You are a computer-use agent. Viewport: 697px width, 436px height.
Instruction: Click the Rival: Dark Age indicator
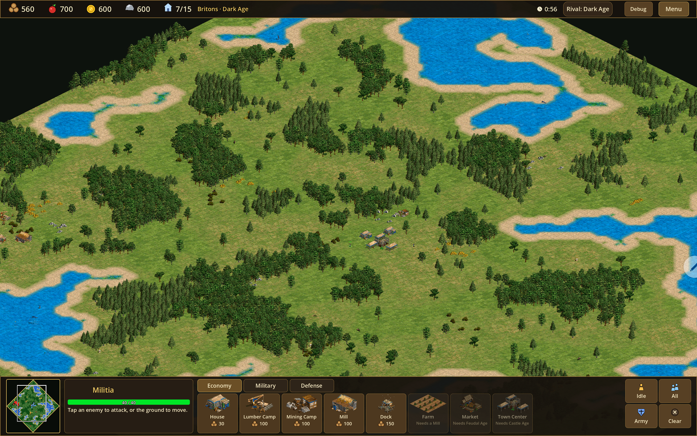[x=588, y=9]
